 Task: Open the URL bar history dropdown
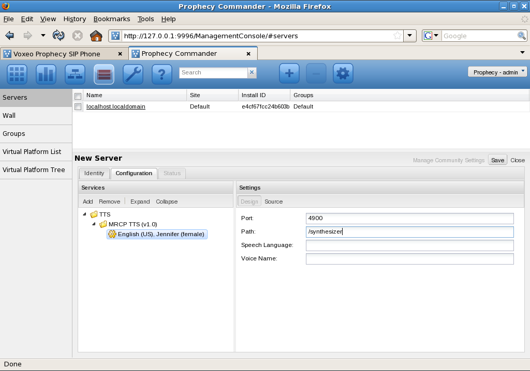point(409,36)
